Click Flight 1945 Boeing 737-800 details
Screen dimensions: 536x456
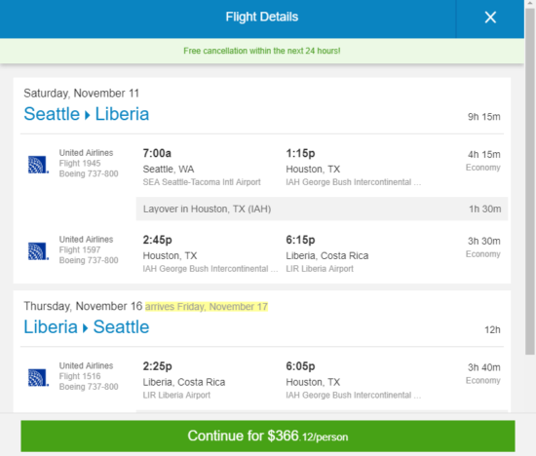click(89, 163)
